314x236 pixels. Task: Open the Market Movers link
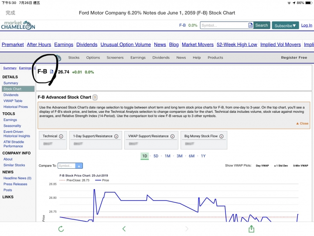tap(198, 45)
